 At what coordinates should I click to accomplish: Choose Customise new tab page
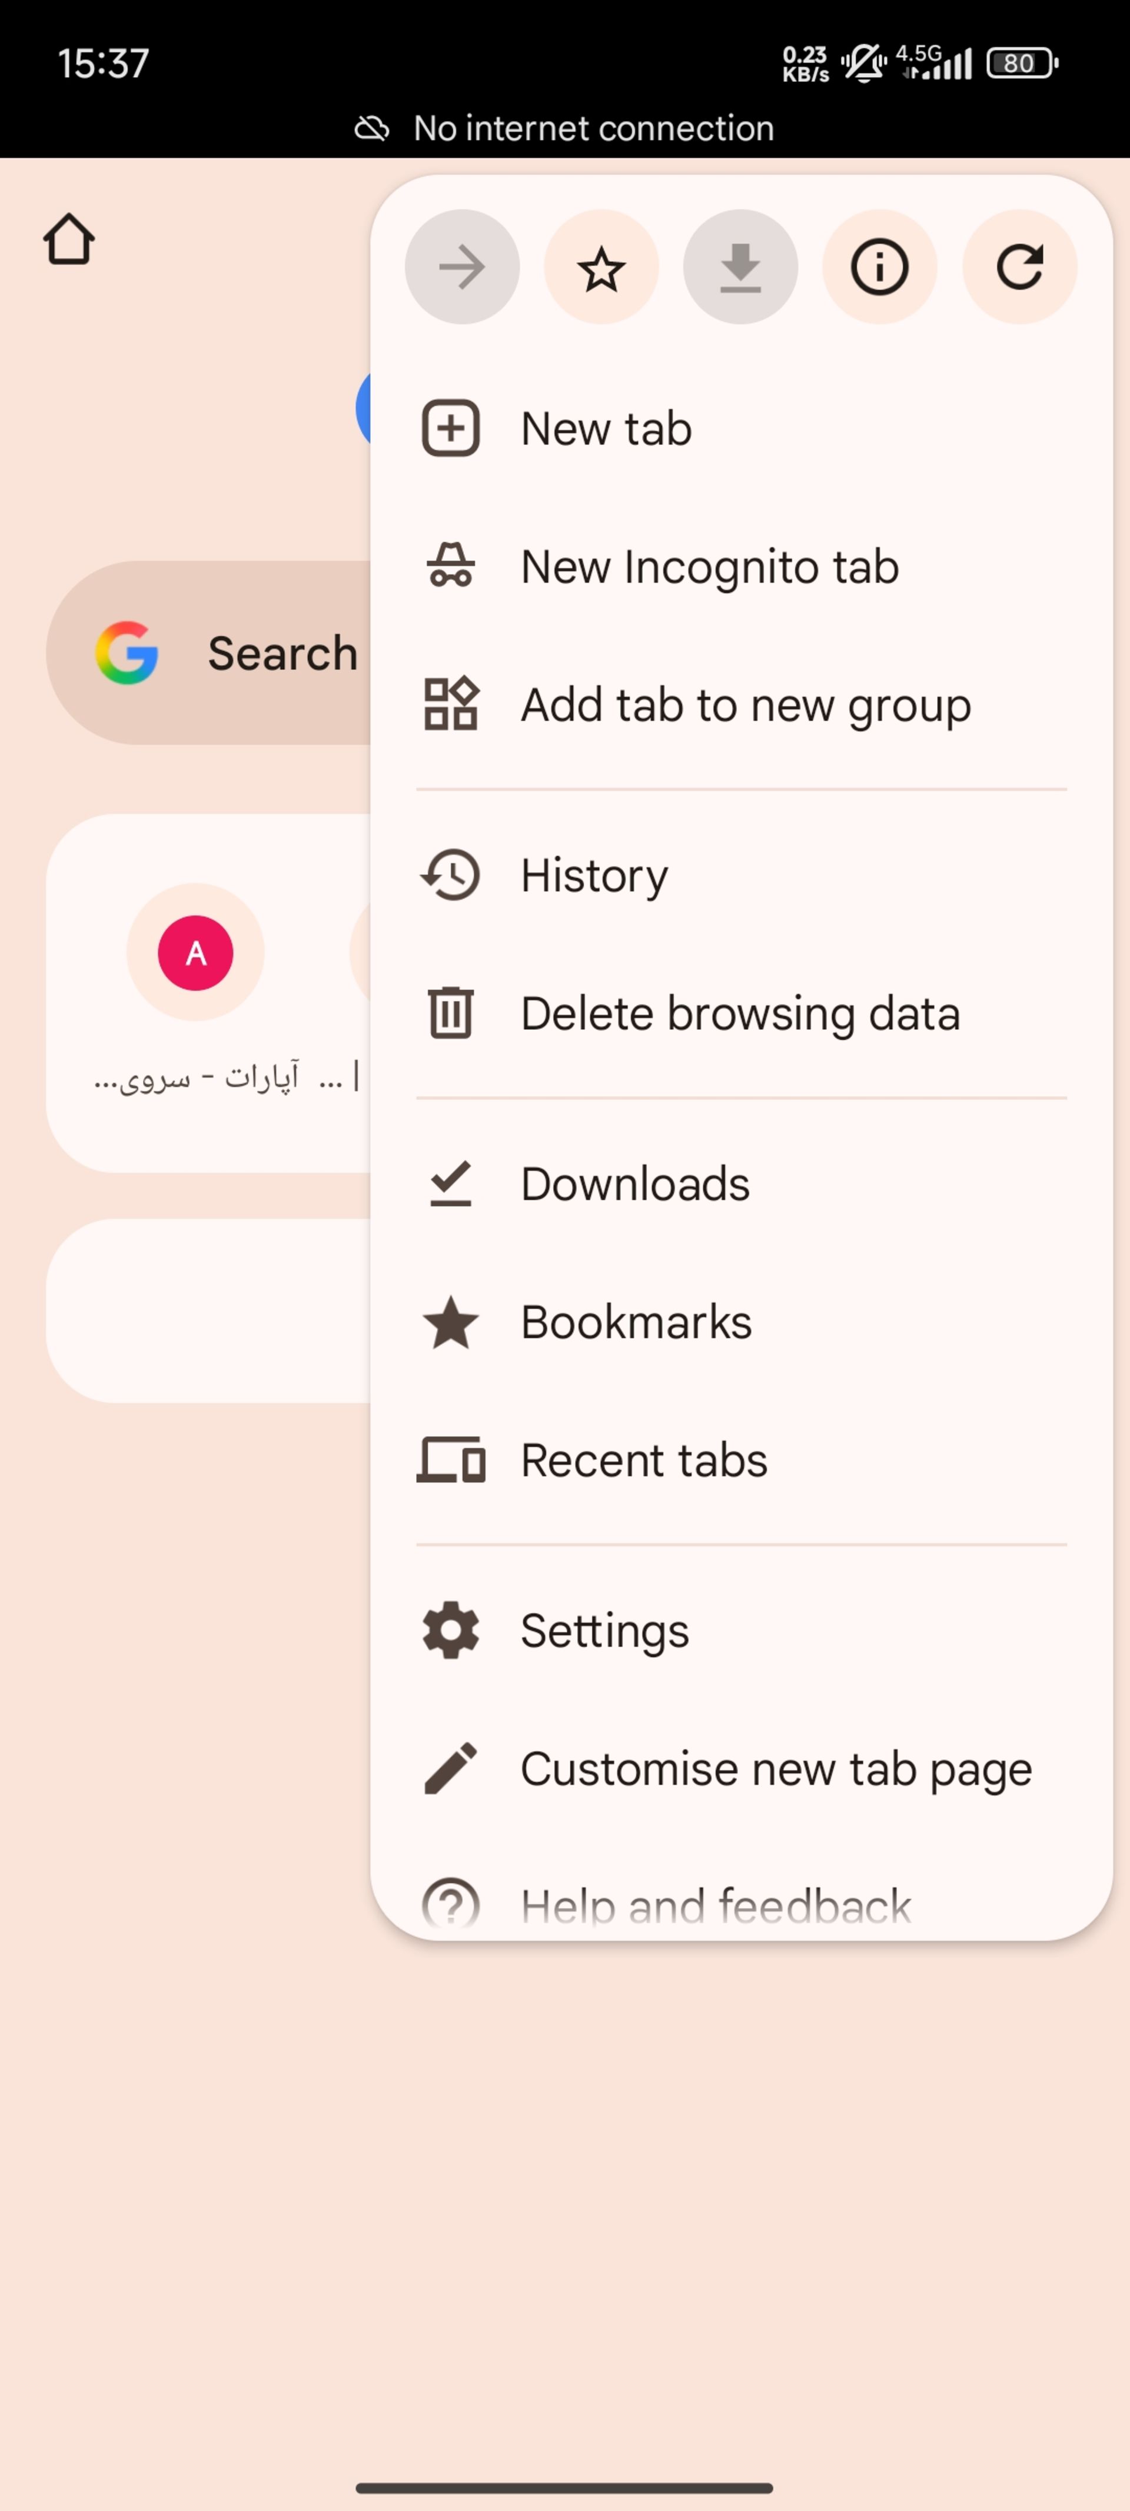click(775, 1768)
